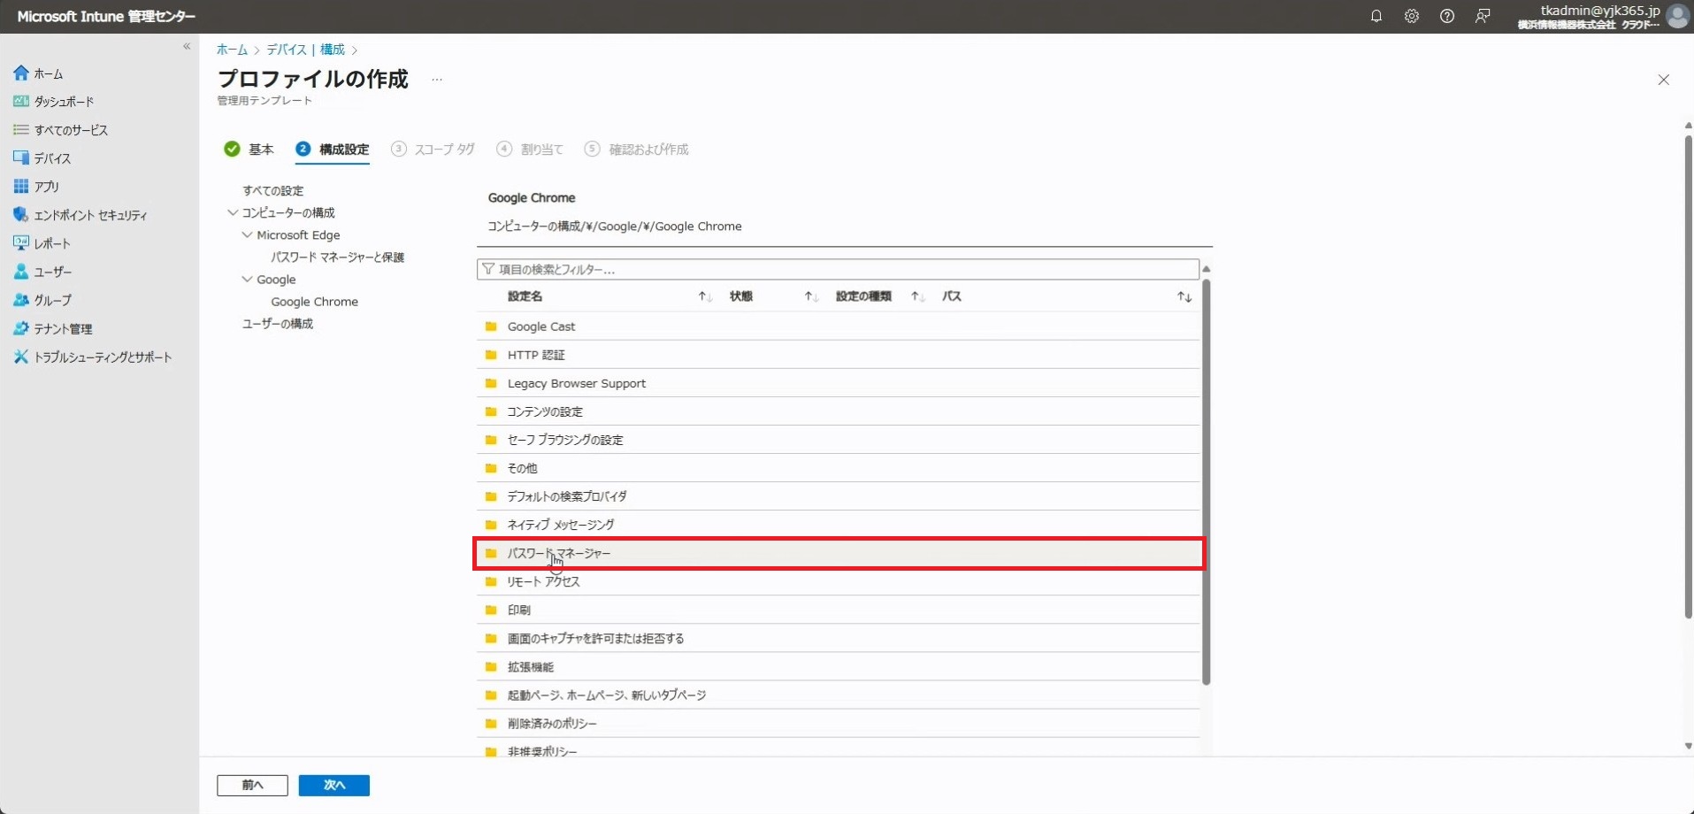Click the Google Cast folder icon
The image size is (1694, 814).
click(x=491, y=326)
